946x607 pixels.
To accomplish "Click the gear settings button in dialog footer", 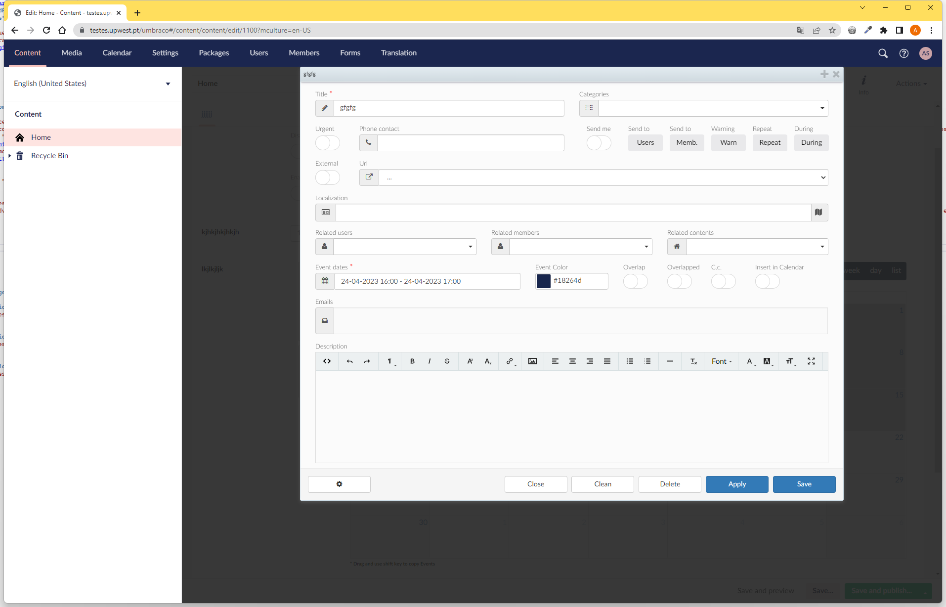I will click(339, 484).
